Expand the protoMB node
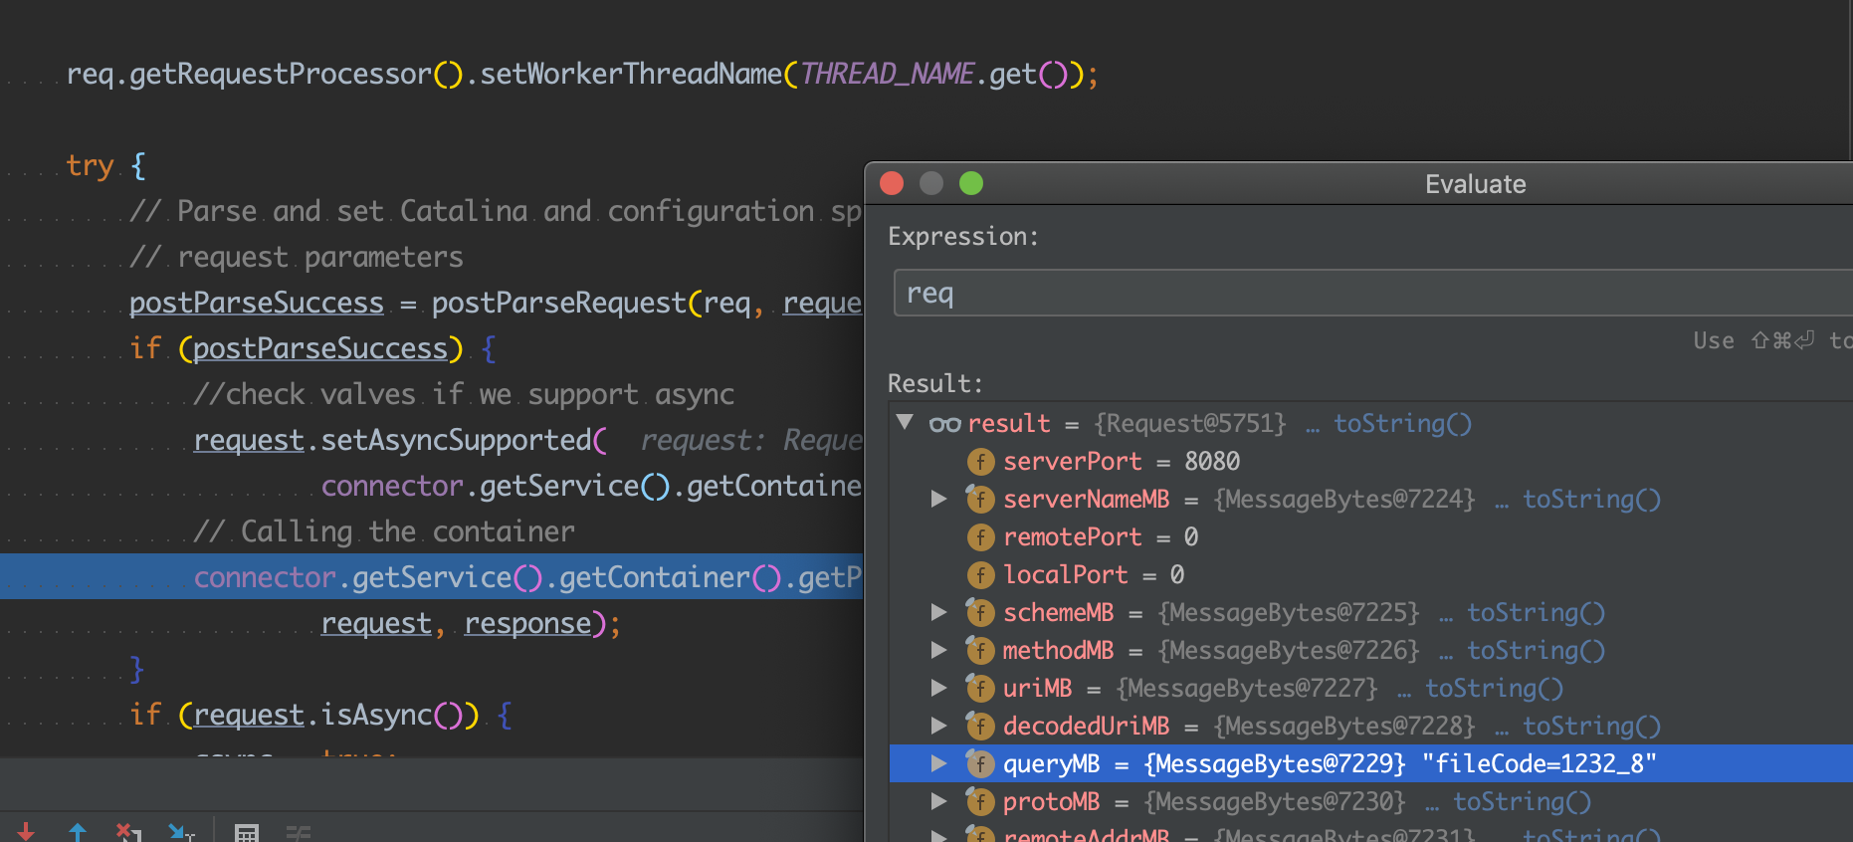This screenshot has width=1853, height=842. tap(938, 802)
